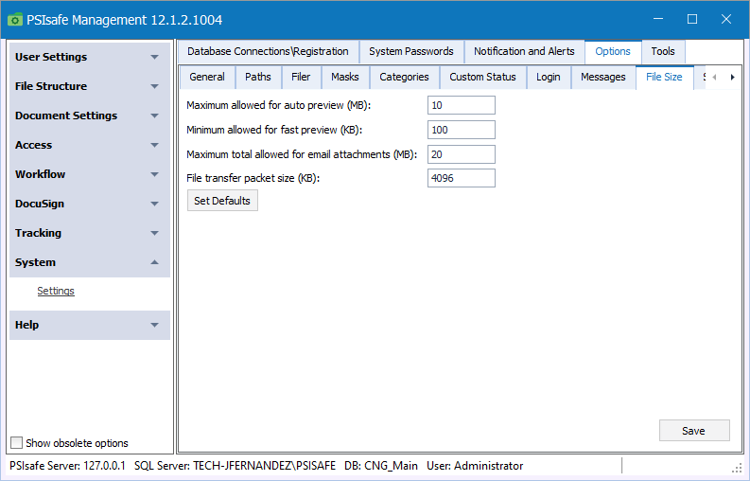
Task: Open Notification and Alerts tab
Action: [x=524, y=51]
